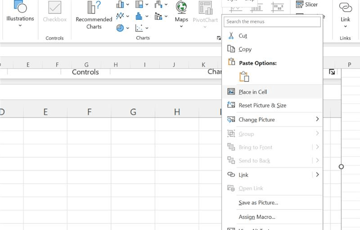Click the Links group label

click(345, 38)
